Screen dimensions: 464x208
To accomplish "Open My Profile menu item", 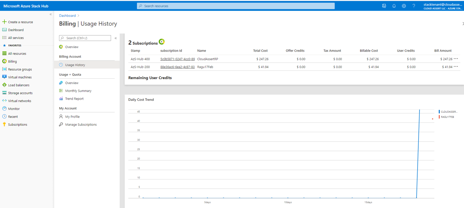I will [x=72, y=117].
